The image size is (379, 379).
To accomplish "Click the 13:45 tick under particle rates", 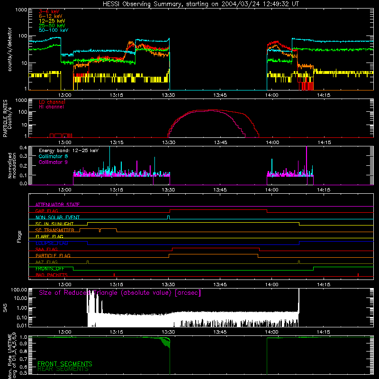I will [x=220, y=143].
